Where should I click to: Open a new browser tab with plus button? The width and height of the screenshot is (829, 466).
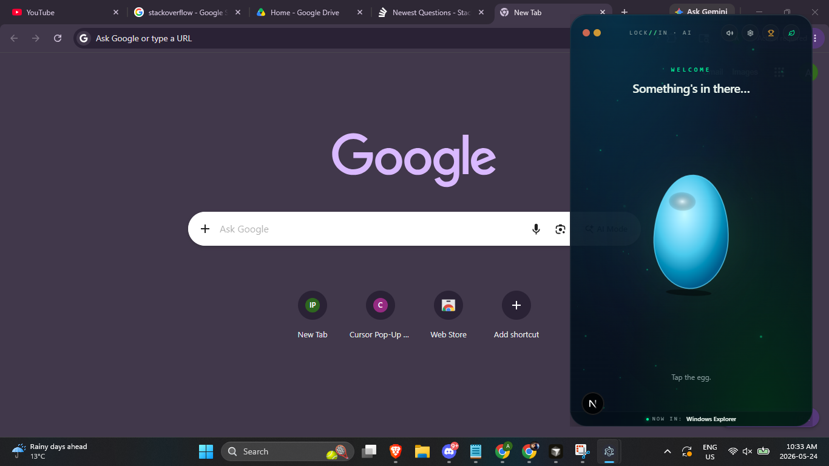(624, 12)
